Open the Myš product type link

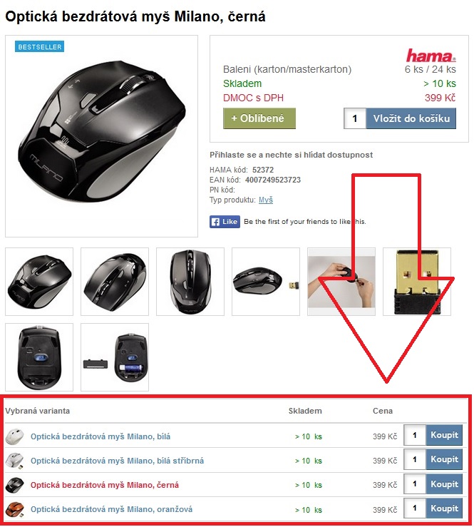[x=265, y=200]
